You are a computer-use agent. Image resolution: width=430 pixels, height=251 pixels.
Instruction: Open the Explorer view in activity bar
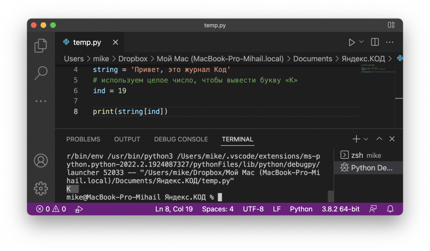(41, 46)
